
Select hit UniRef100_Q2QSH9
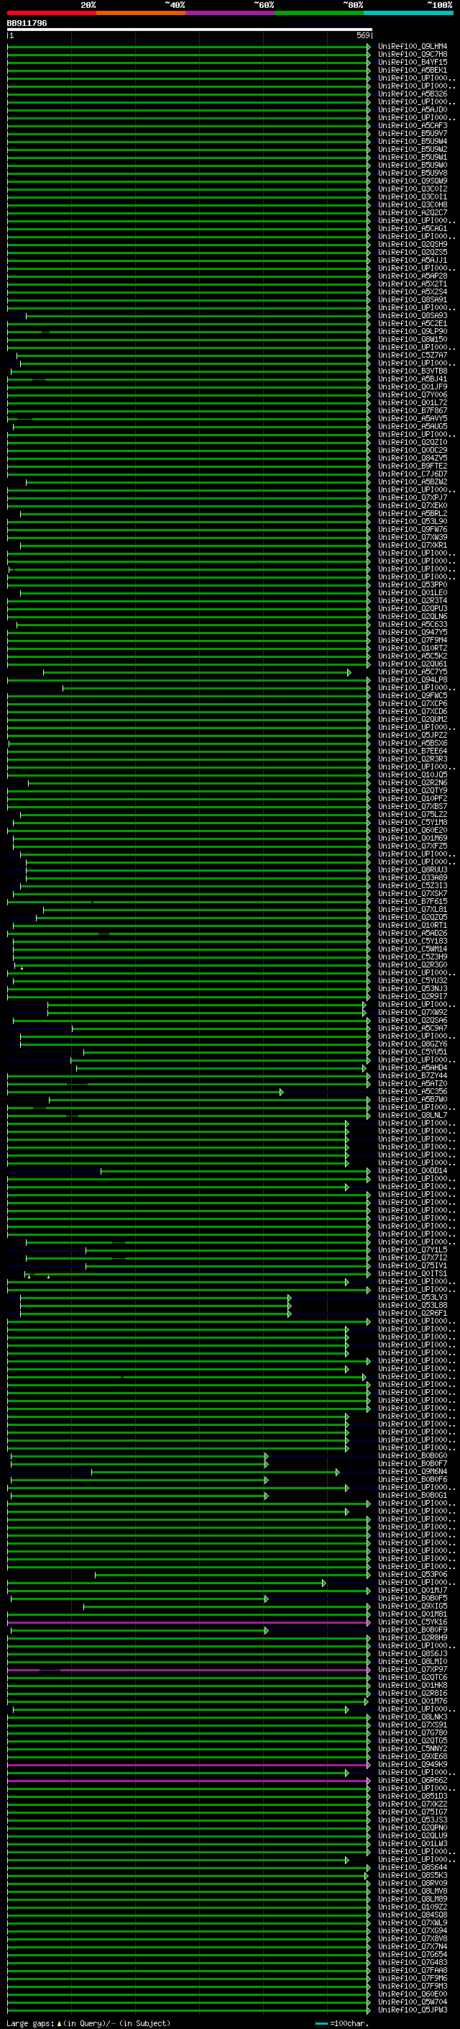[x=413, y=244]
